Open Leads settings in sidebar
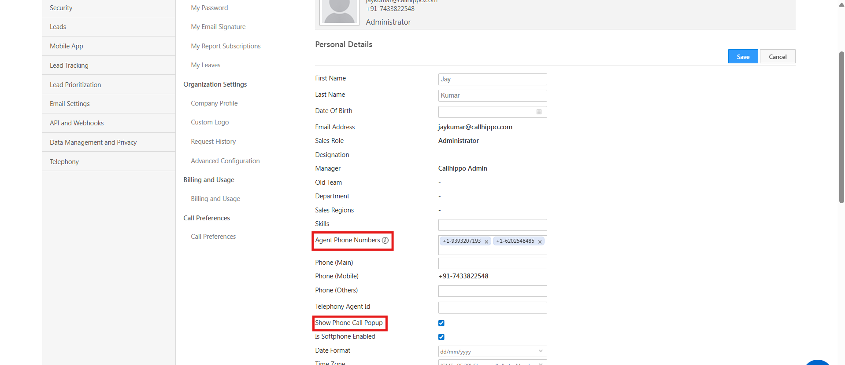Image resolution: width=845 pixels, height=365 pixels. [109, 27]
